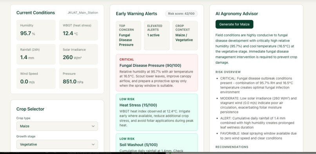
Task: Click the FAVORABLE ideal spraying window bullet
Action: (258, 136)
